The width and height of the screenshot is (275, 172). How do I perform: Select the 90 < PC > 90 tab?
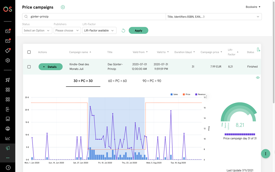152,81
